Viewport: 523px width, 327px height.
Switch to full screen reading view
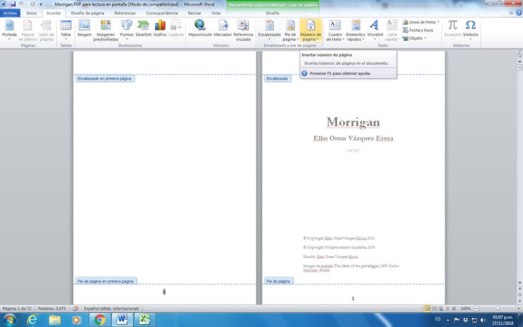(x=434, y=308)
